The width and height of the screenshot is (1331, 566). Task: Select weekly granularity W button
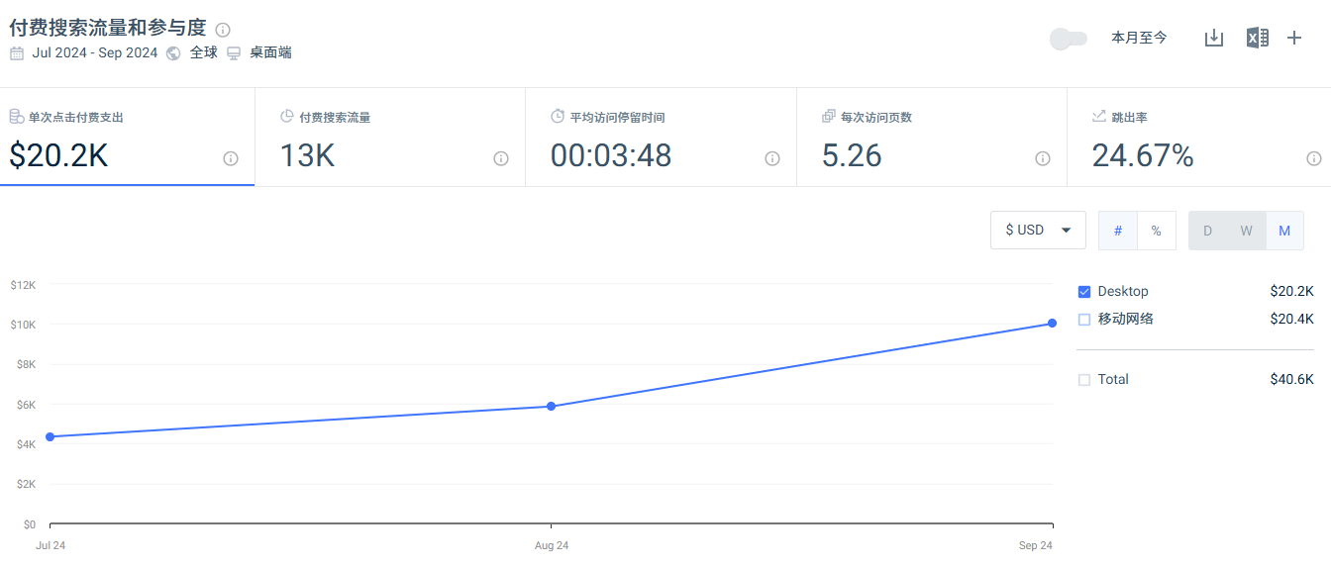click(x=1246, y=231)
